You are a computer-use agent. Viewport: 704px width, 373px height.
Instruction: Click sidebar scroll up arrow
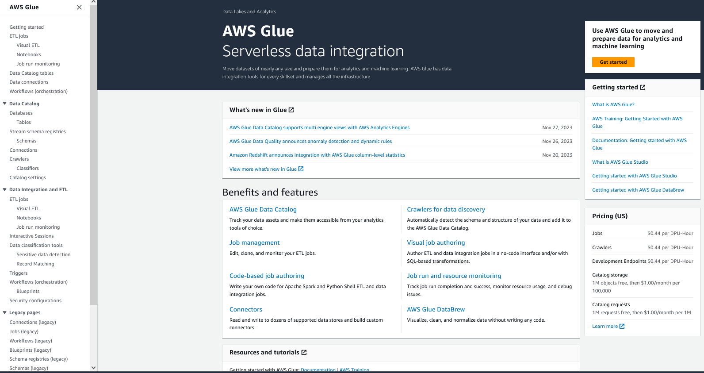coord(93,2)
